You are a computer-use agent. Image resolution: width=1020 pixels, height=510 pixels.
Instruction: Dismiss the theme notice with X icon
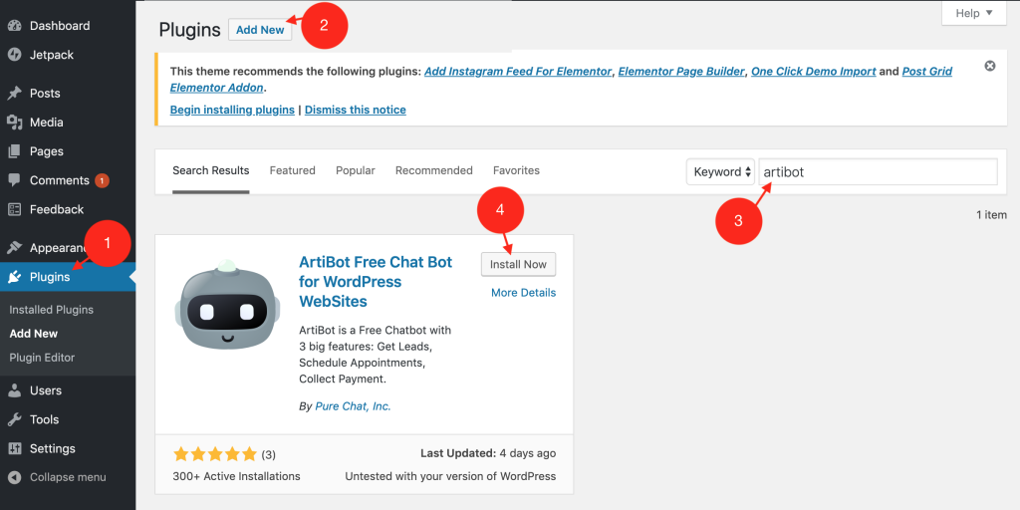pyautogui.click(x=990, y=66)
